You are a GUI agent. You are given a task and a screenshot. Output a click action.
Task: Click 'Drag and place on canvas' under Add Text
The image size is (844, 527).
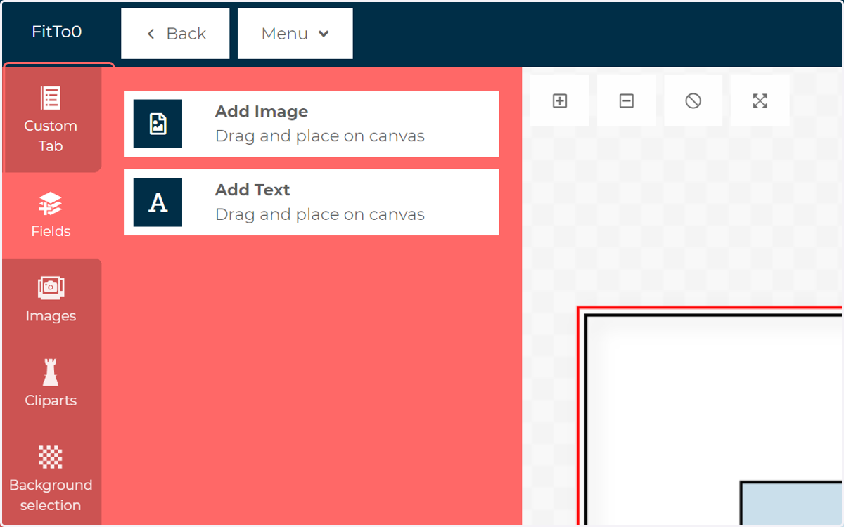coord(320,214)
